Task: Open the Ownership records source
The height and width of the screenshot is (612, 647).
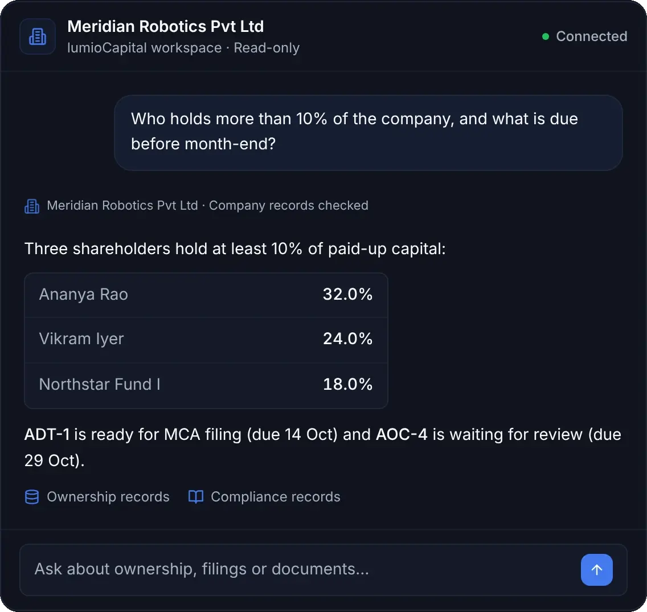Action: point(97,496)
